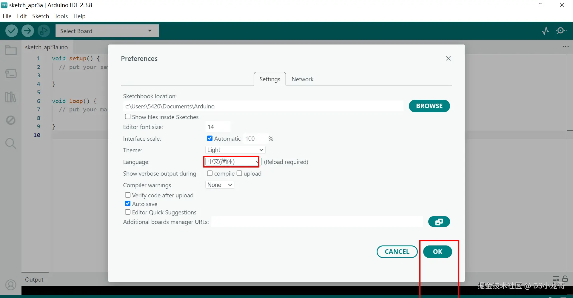Select the sketch_apr3a.ino editor tab
Screen dimensions: 573x298
(x=47, y=47)
